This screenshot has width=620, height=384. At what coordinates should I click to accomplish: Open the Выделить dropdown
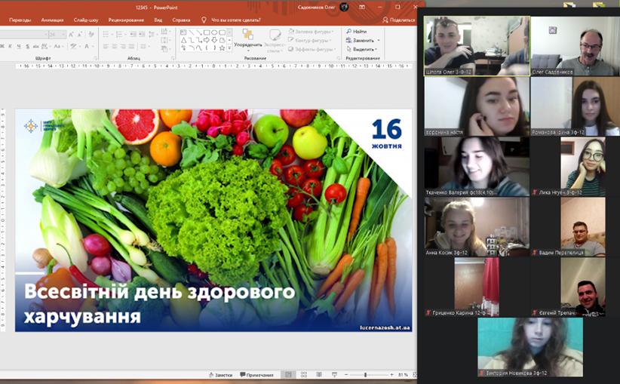[x=362, y=49]
